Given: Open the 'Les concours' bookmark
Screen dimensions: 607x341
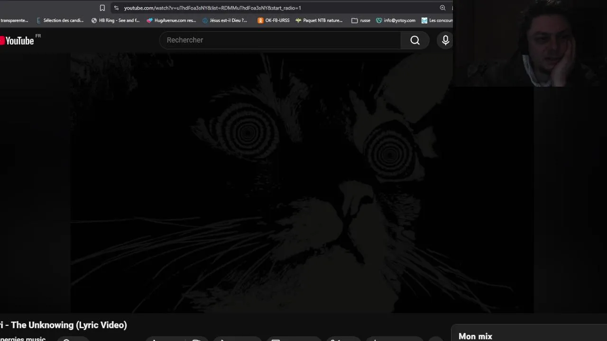Looking at the screenshot, I should (437, 20).
